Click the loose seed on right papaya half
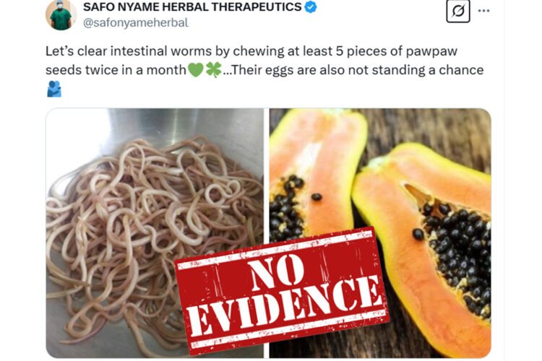 click(x=418, y=235)
